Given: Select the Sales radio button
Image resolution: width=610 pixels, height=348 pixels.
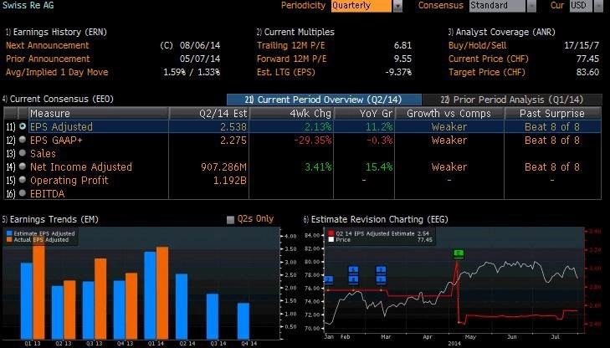Looking at the screenshot, I should 23,153.
